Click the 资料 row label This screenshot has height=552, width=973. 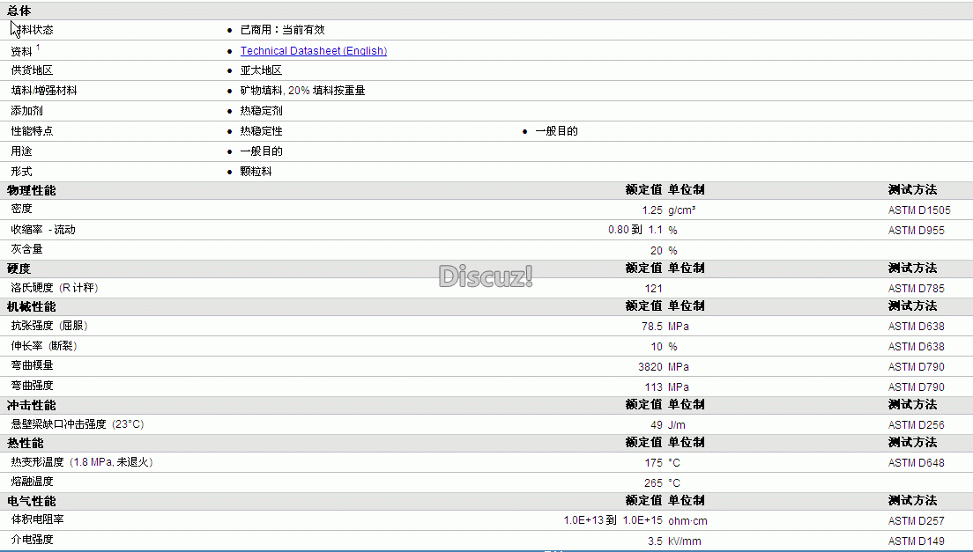click(21, 51)
